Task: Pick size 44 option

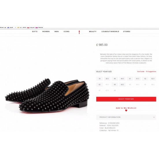Action: 115,85
